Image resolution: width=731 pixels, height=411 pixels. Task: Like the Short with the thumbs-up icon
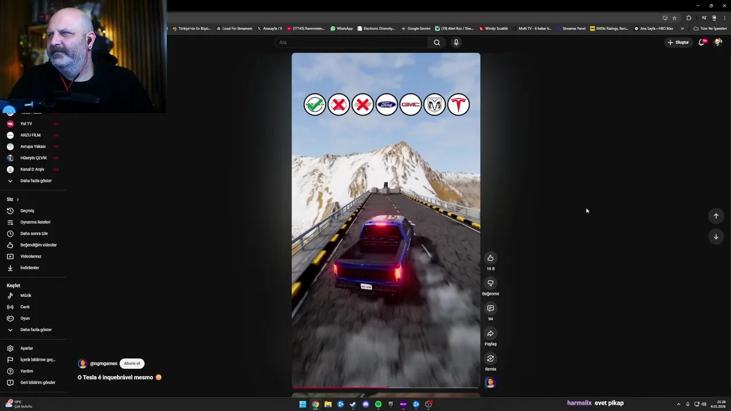tap(490, 258)
